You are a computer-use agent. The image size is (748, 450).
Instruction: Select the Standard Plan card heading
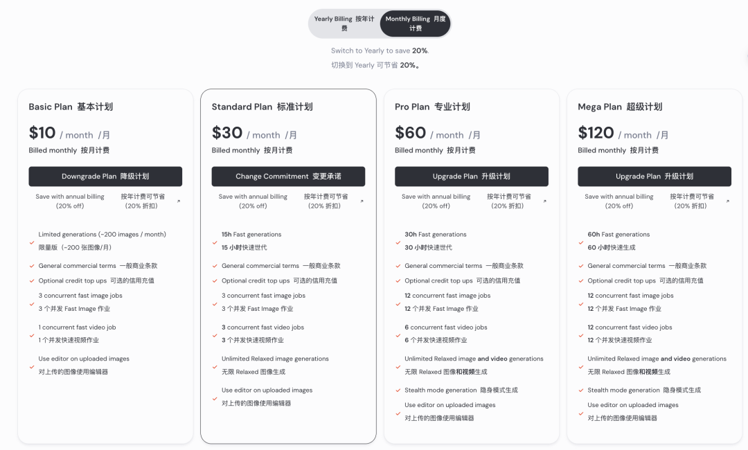tap(262, 107)
